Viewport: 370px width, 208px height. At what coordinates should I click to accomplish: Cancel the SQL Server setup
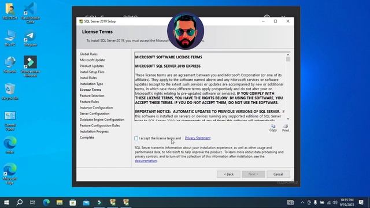click(278, 174)
